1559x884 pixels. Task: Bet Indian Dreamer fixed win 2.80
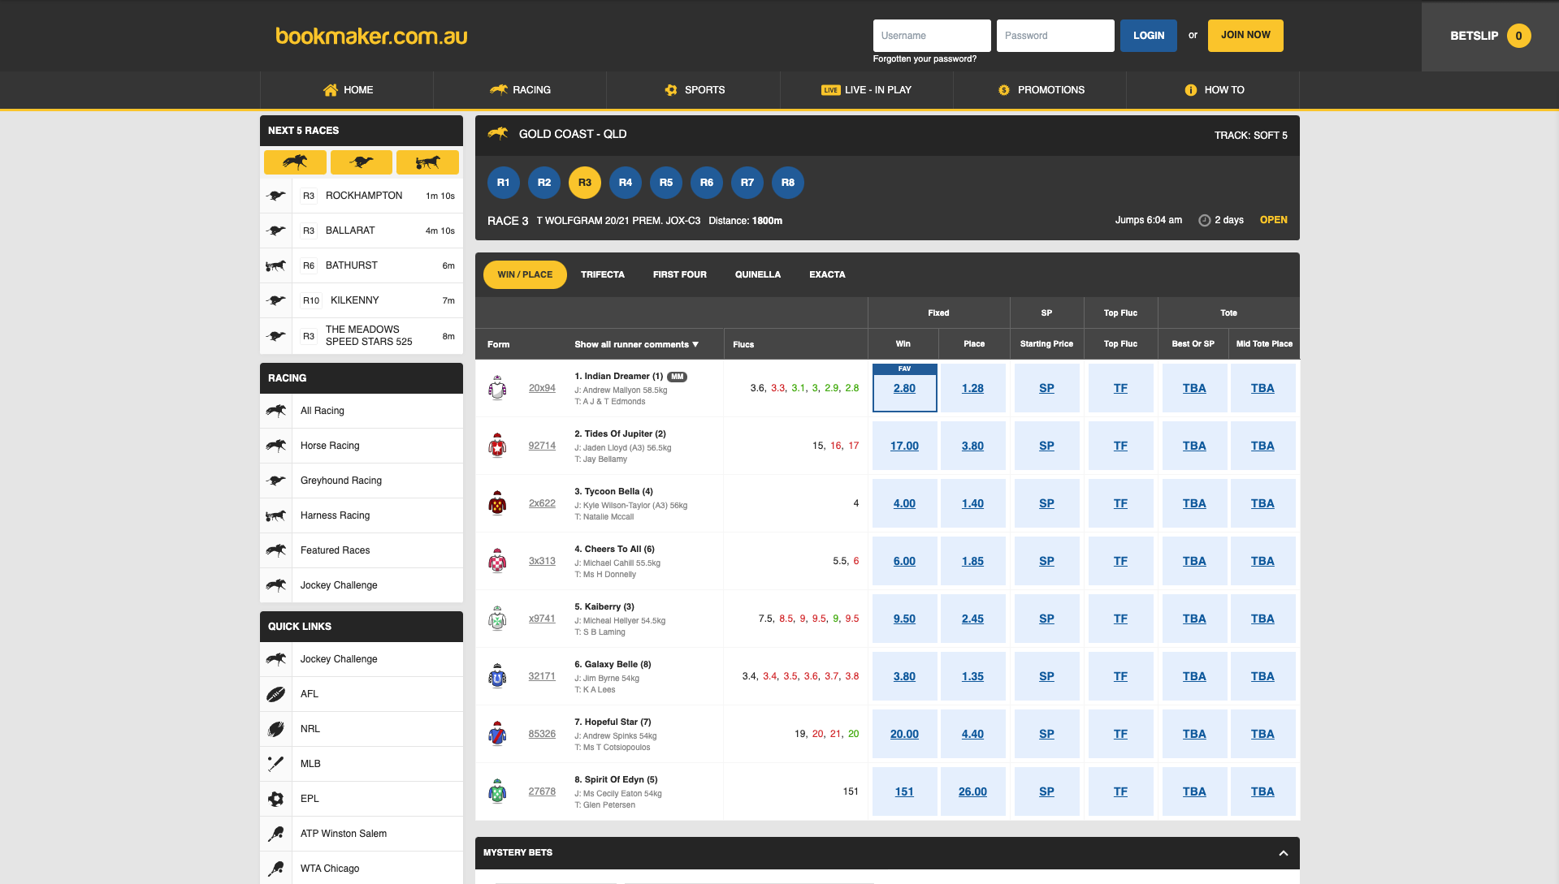coord(904,388)
